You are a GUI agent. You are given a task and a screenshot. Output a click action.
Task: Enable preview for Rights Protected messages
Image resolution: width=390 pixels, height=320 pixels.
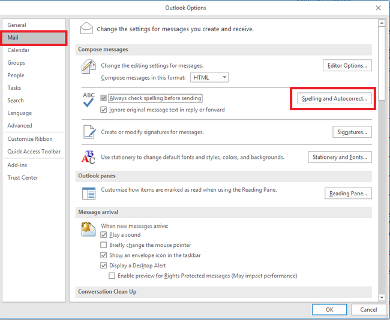[x=112, y=276]
